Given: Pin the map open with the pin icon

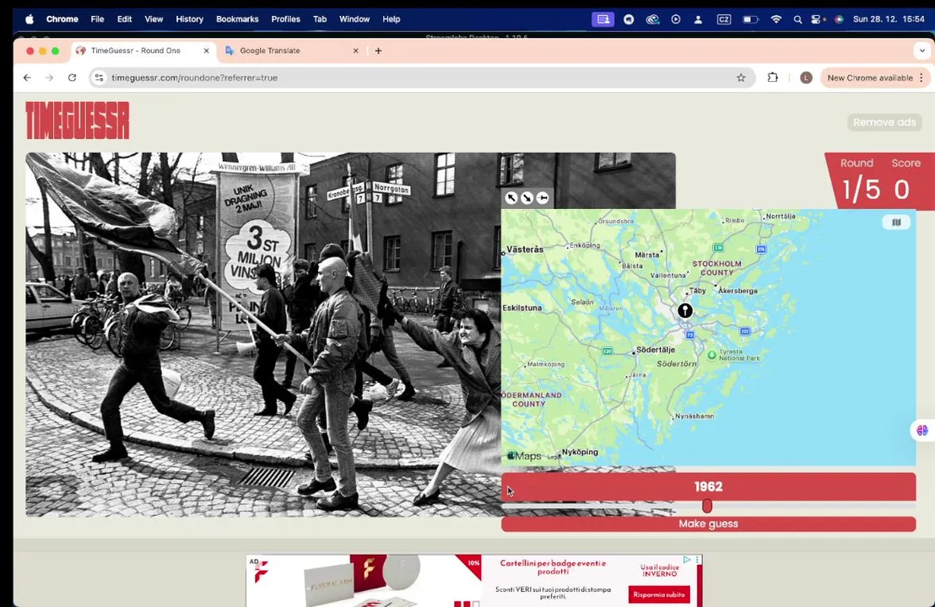Looking at the screenshot, I should [x=543, y=198].
